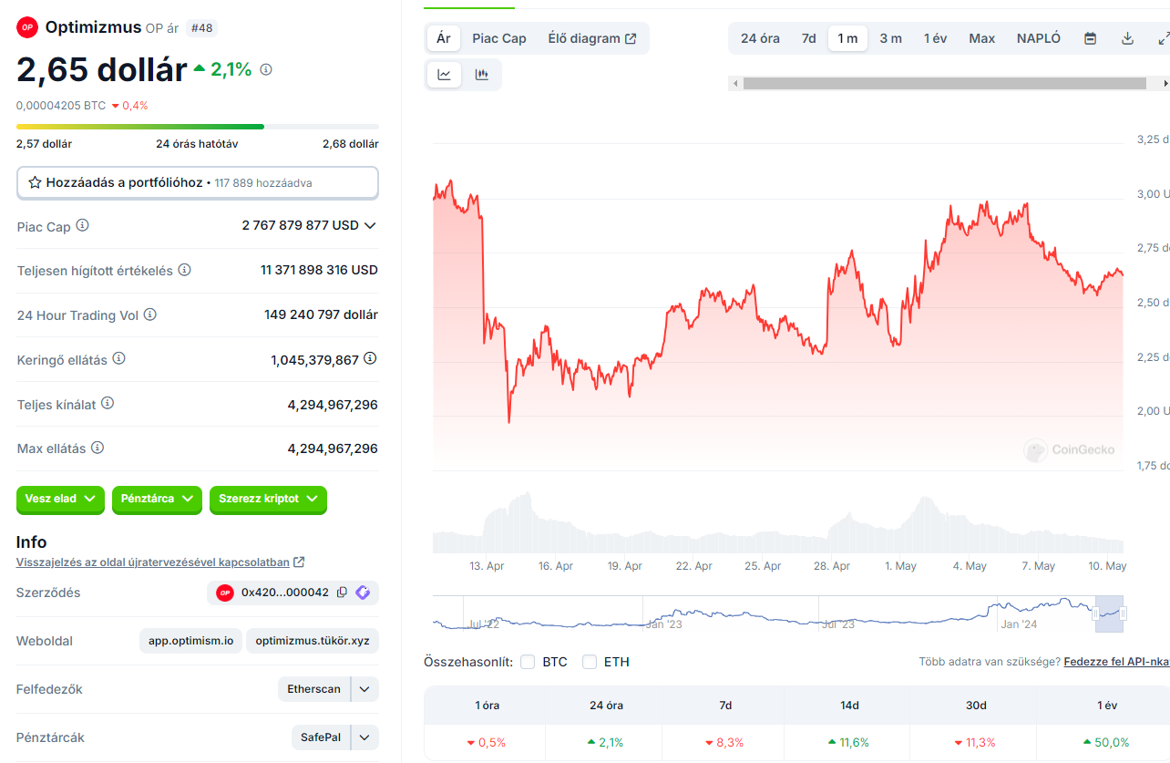Click info icon after 1,045,379,867 value
The image size is (1170, 763).
click(370, 359)
